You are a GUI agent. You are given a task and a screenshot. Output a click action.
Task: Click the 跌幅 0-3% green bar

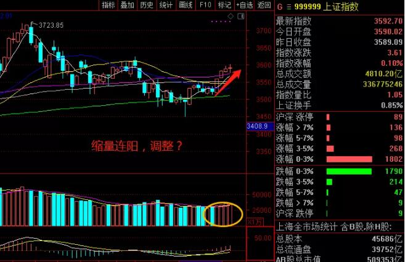click(x=349, y=172)
